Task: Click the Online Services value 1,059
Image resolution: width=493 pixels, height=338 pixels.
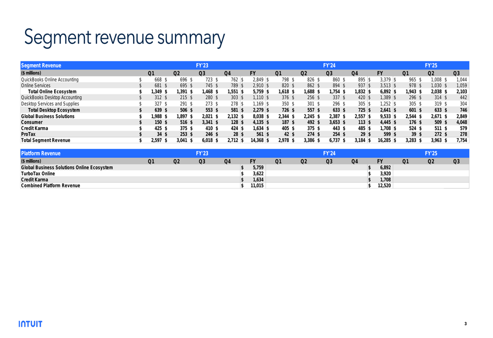Action: [461, 85]
